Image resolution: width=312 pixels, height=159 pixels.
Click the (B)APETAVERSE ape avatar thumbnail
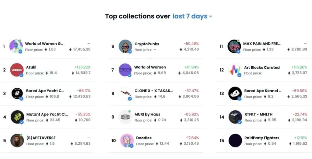[x=17, y=141]
